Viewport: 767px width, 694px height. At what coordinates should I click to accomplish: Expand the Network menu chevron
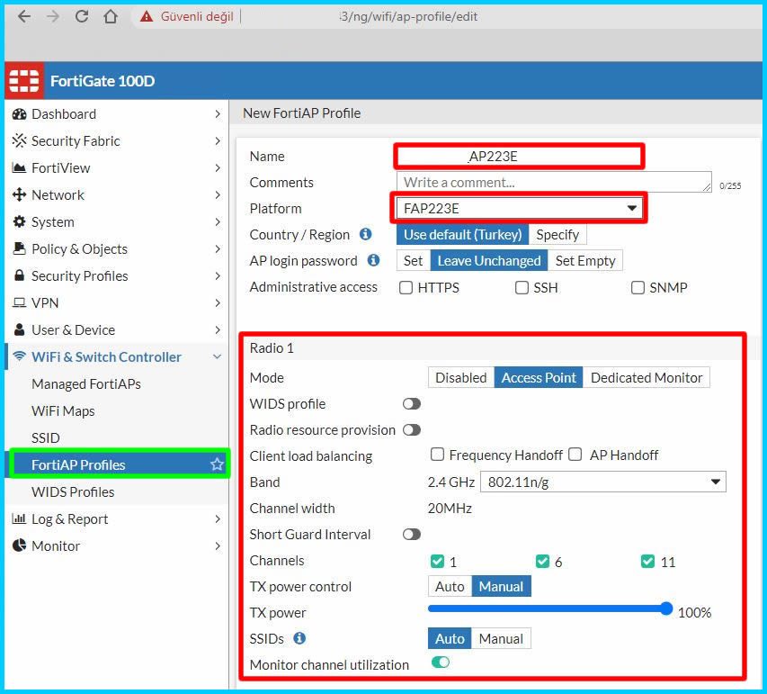218,195
